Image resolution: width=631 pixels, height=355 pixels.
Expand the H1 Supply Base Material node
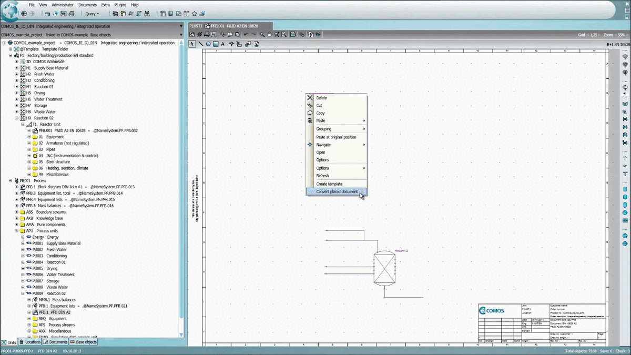[17, 68]
